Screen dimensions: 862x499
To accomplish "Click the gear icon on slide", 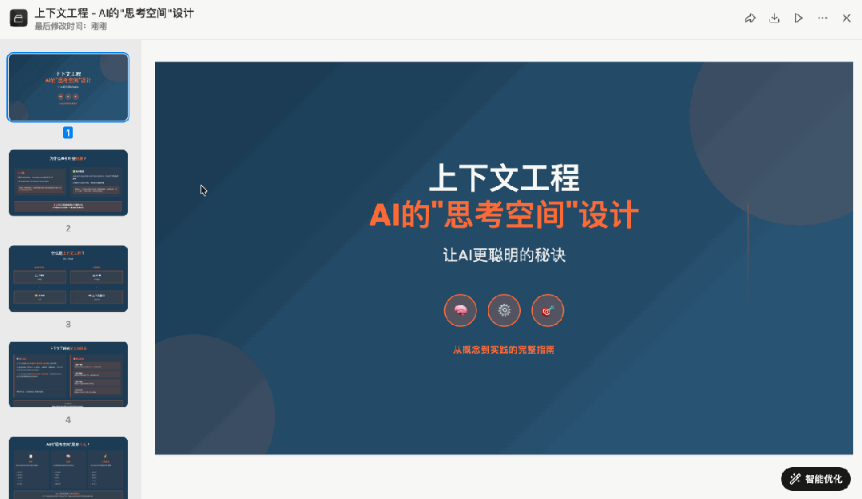I will point(504,311).
